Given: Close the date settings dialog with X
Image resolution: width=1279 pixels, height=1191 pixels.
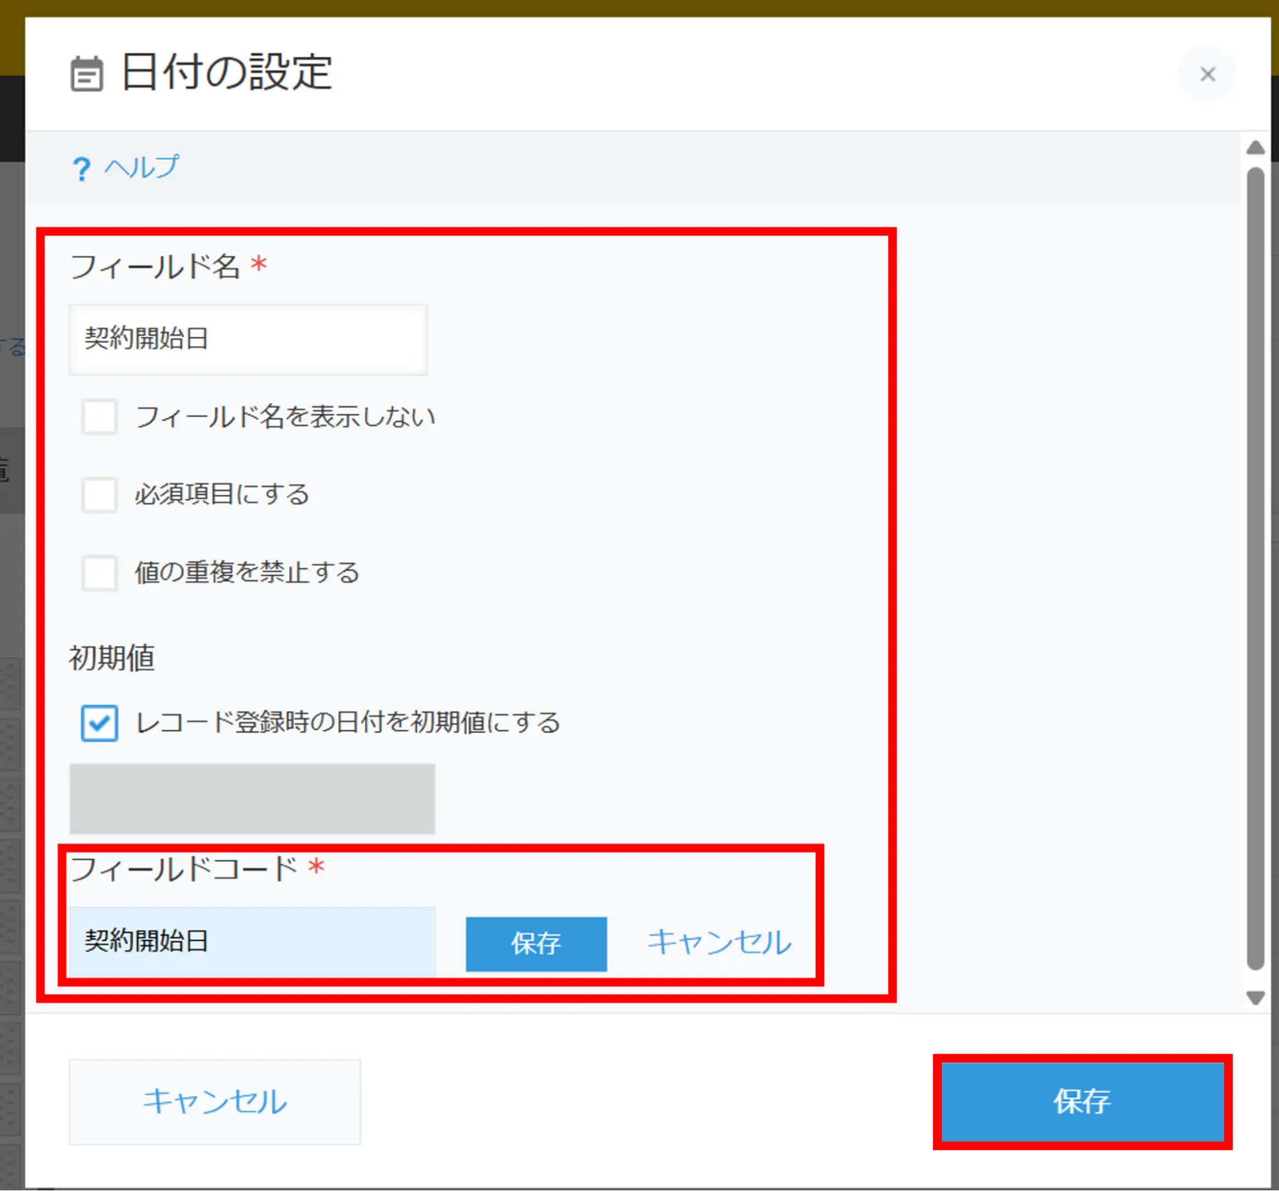Looking at the screenshot, I should point(1207,74).
